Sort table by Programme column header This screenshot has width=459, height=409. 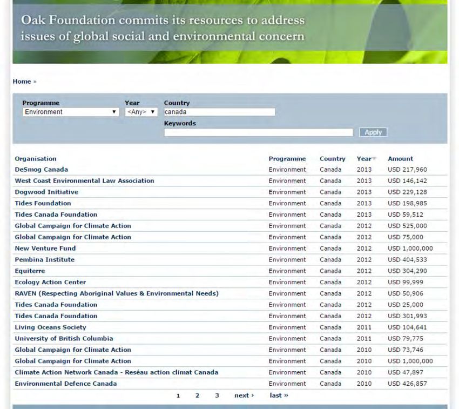pyautogui.click(x=287, y=159)
